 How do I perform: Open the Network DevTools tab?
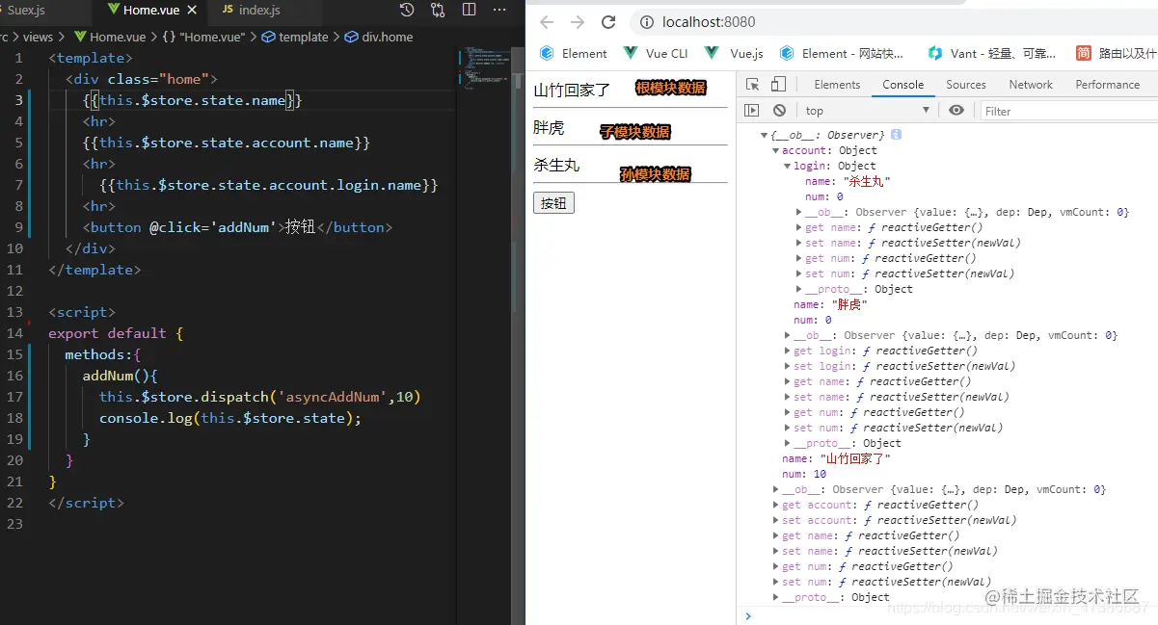[x=1031, y=85]
